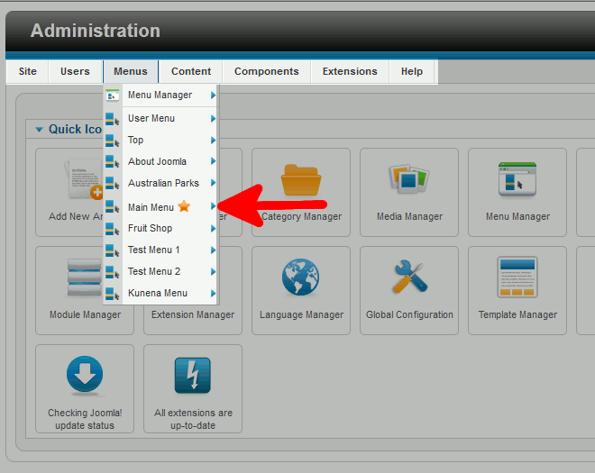595x473 pixels.
Task: Expand the Kunena Menu submenu arrow
Action: point(213,293)
